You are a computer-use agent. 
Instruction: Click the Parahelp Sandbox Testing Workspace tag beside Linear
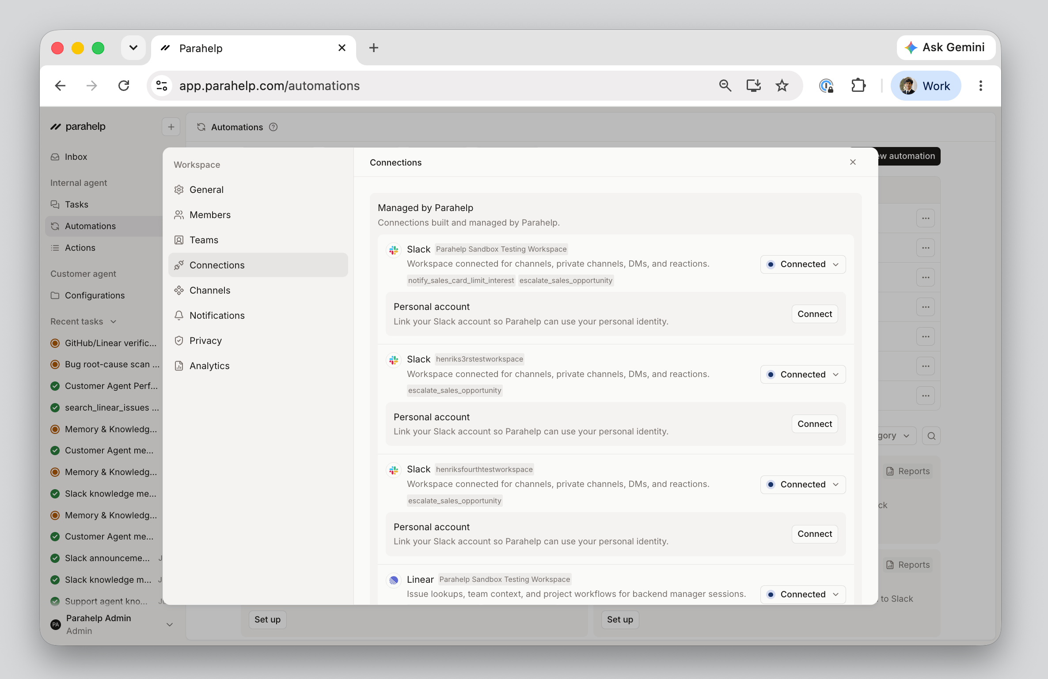point(505,579)
